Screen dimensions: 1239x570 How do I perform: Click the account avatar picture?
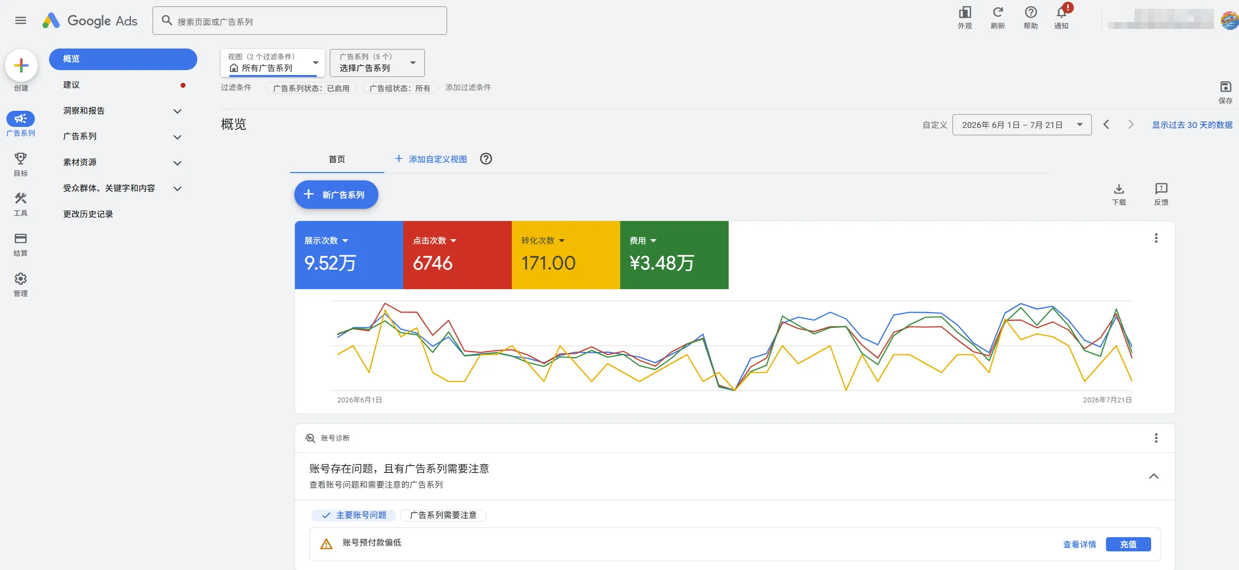point(1230,21)
